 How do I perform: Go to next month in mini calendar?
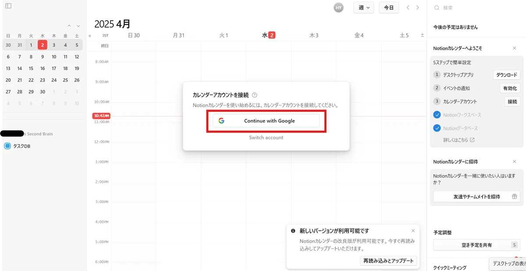[78, 26]
